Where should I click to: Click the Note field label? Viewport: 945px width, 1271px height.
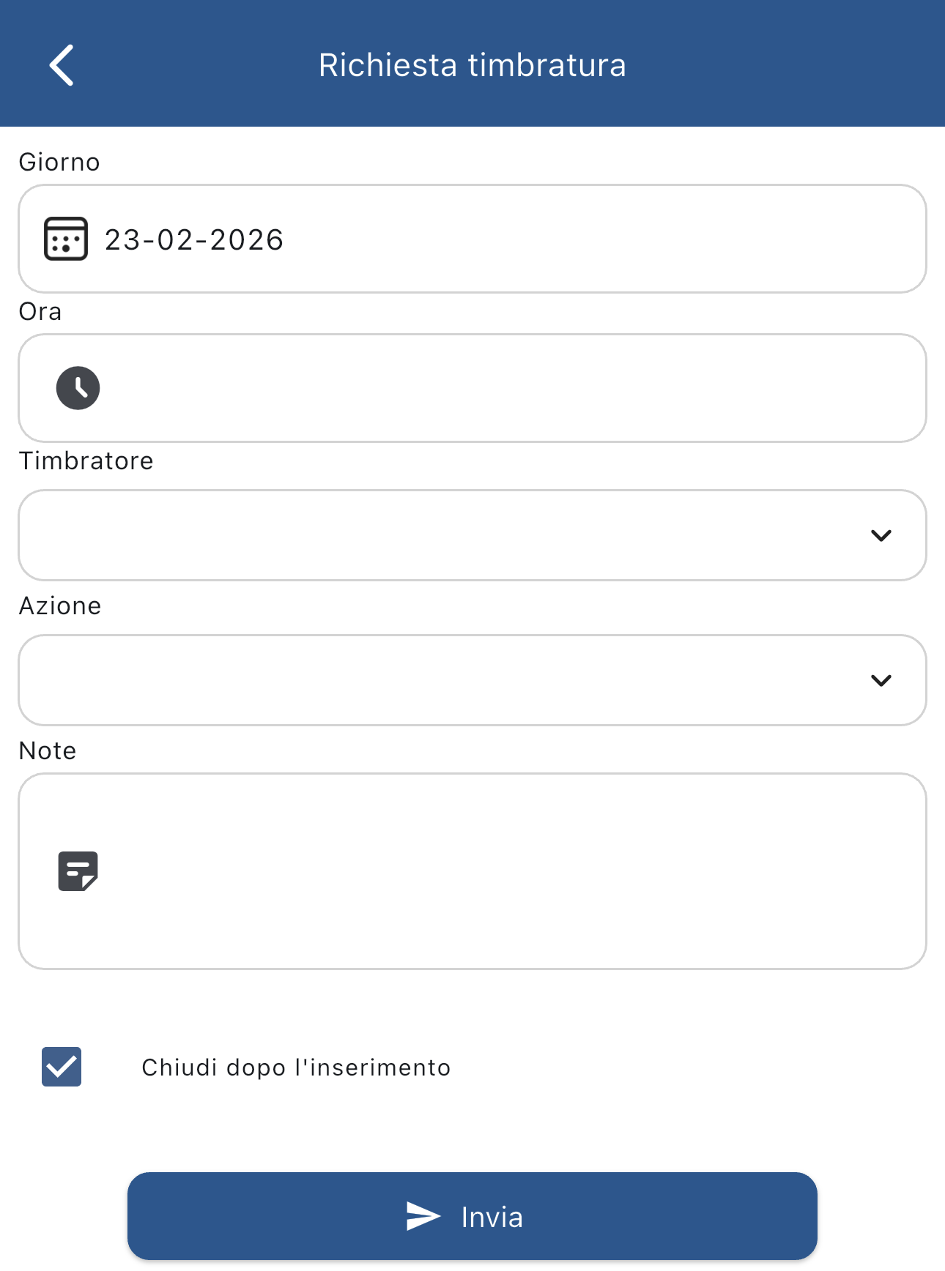point(48,750)
